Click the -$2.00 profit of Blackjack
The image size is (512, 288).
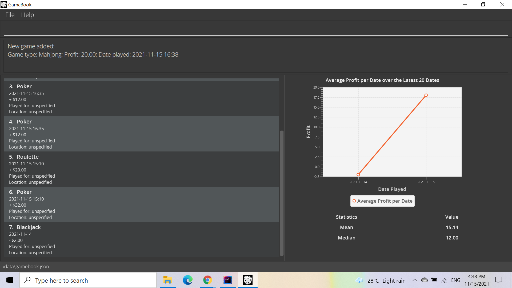click(x=16, y=240)
